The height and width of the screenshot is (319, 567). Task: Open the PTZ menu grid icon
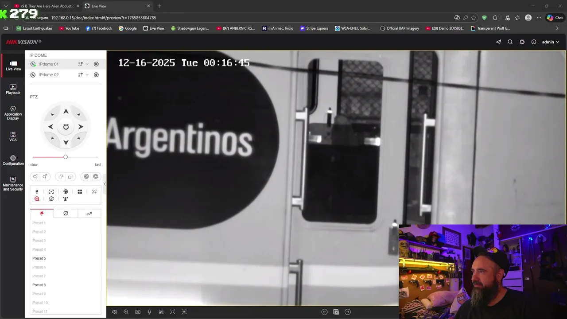click(80, 192)
